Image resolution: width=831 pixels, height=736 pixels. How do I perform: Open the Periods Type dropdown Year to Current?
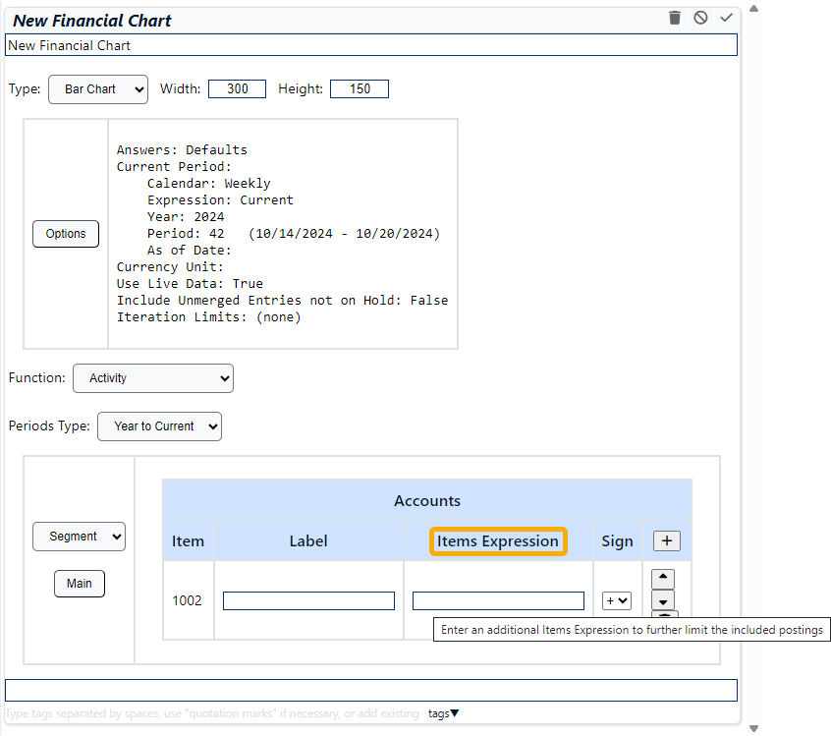pyautogui.click(x=159, y=426)
